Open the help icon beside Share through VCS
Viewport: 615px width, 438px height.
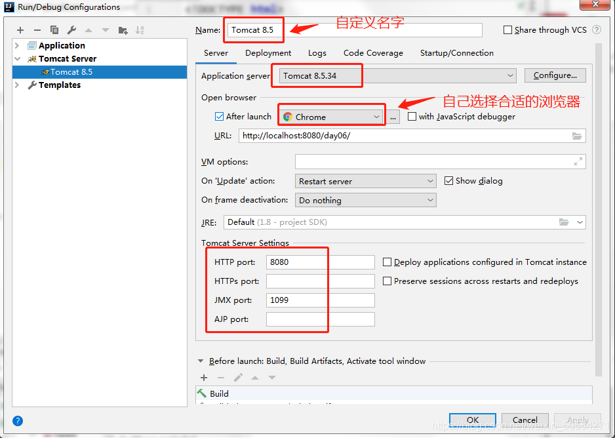[597, 30]
